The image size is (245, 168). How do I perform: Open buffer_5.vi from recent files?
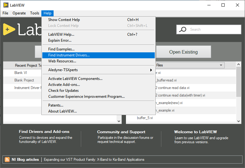[145, 118]
